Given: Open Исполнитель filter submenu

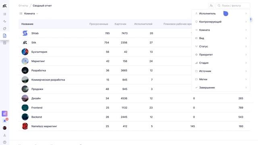Looking at the screenshot, I should click(221, 13).
